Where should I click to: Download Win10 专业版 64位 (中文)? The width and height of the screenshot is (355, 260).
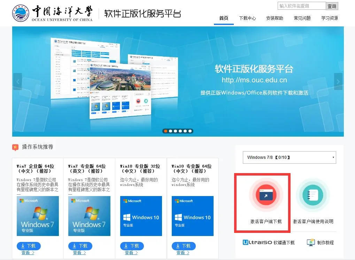(x=184, y=246)
